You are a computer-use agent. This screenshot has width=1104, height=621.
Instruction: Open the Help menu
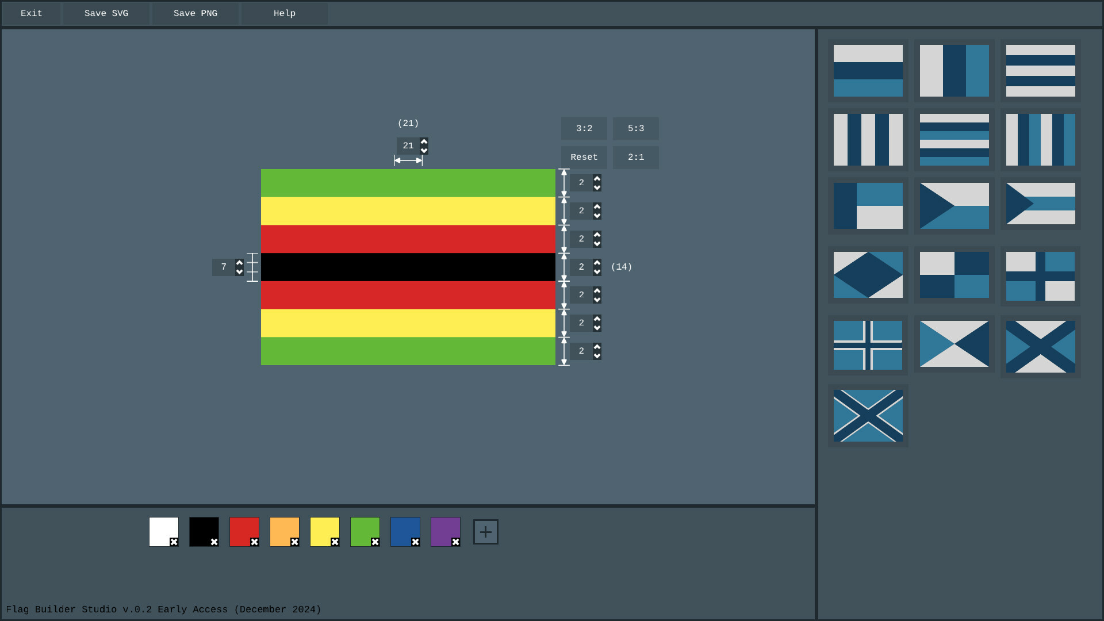click(284, 13)
